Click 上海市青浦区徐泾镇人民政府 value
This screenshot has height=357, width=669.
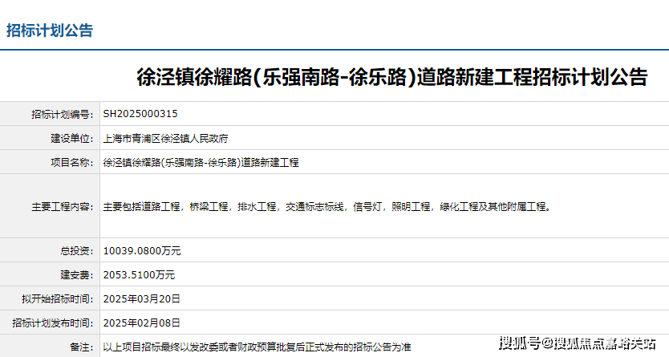[x=166, y=138]
